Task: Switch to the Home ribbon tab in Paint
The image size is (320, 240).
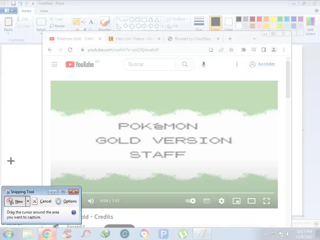Action: [27, 11]
